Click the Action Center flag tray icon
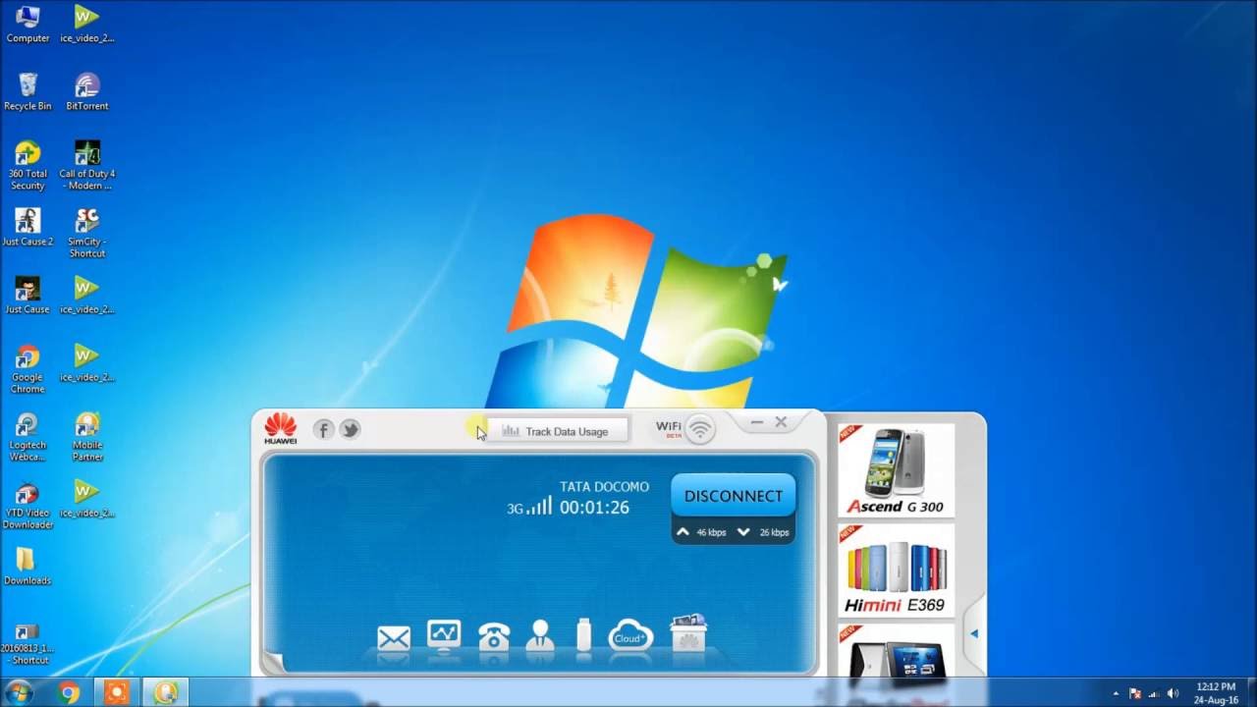Viewport: 1257px width, 707px height. pos(1136,693)
